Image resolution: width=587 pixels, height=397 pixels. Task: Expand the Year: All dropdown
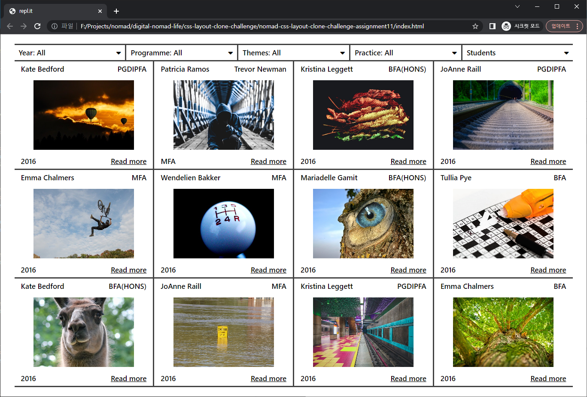(70, 53)
